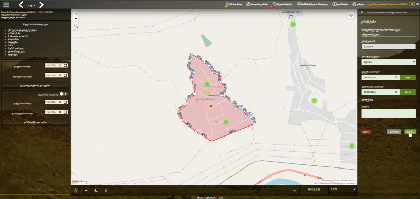Click the small green park polygon on map
Viewport: 420px width, 199px height.
pyautogui.click(x=206, y=40)
